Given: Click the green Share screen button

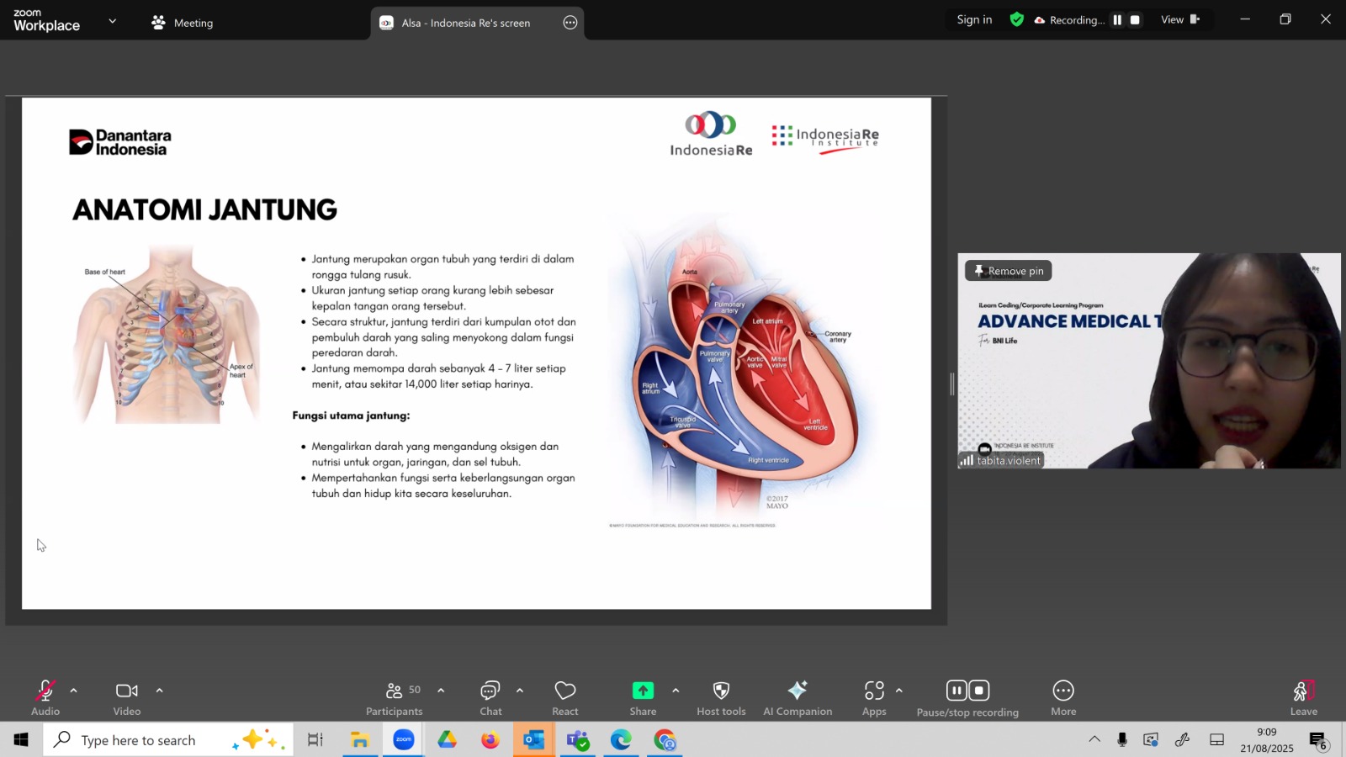Looking at the screenshot, I should (x=643, y=697).
